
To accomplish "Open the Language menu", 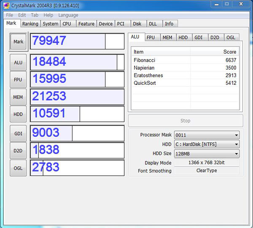I will pos(68,15).
